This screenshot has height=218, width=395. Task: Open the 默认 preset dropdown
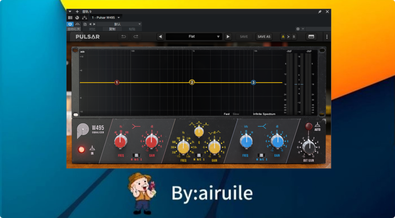[x=119, y=24]
